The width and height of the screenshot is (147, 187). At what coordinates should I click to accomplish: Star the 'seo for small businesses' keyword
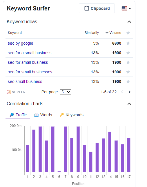(128, 72)
